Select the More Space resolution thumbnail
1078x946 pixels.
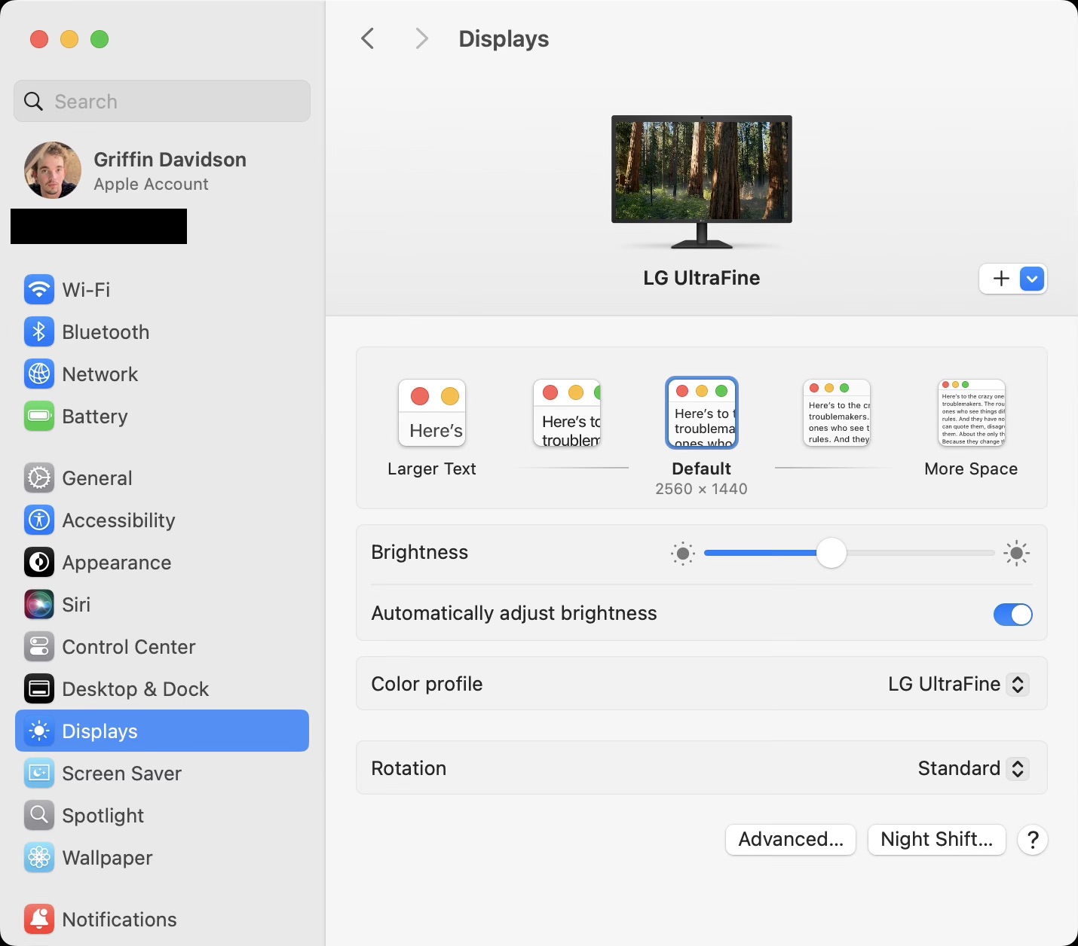point(972,413)
